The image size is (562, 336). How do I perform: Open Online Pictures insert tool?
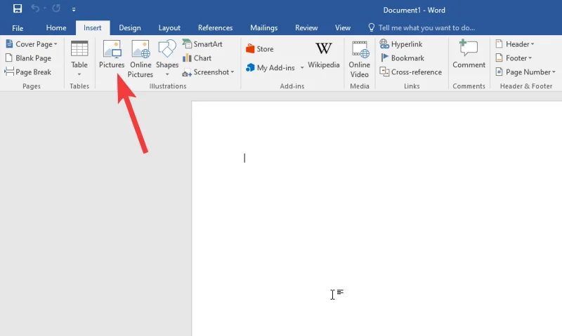tap(140, 58)
